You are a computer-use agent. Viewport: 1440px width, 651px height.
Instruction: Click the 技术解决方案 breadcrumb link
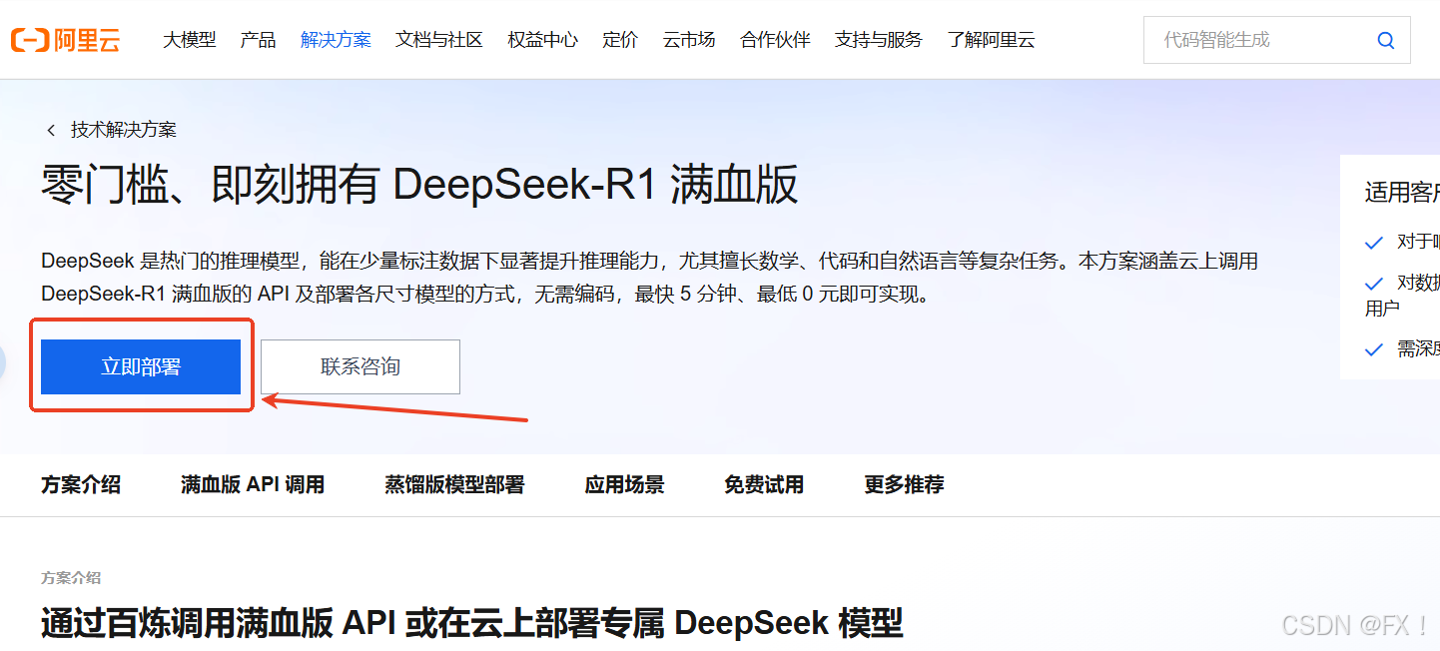point(124,130)
